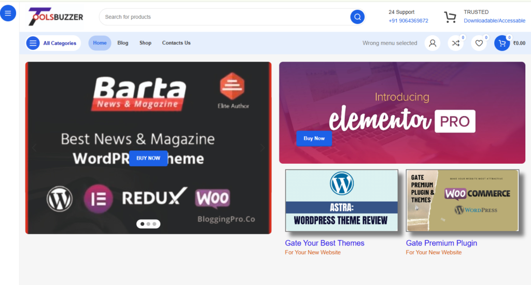Click the 'Introducing' Elementor heading

tap(402, 97)
